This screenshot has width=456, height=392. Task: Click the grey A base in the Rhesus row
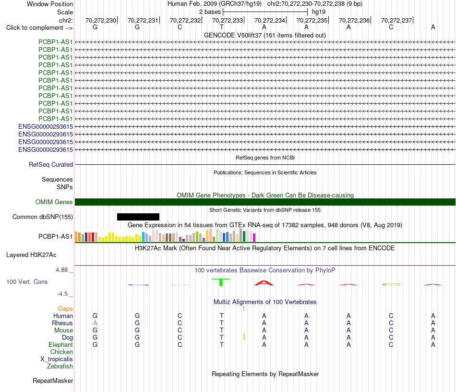pos(95,323)
